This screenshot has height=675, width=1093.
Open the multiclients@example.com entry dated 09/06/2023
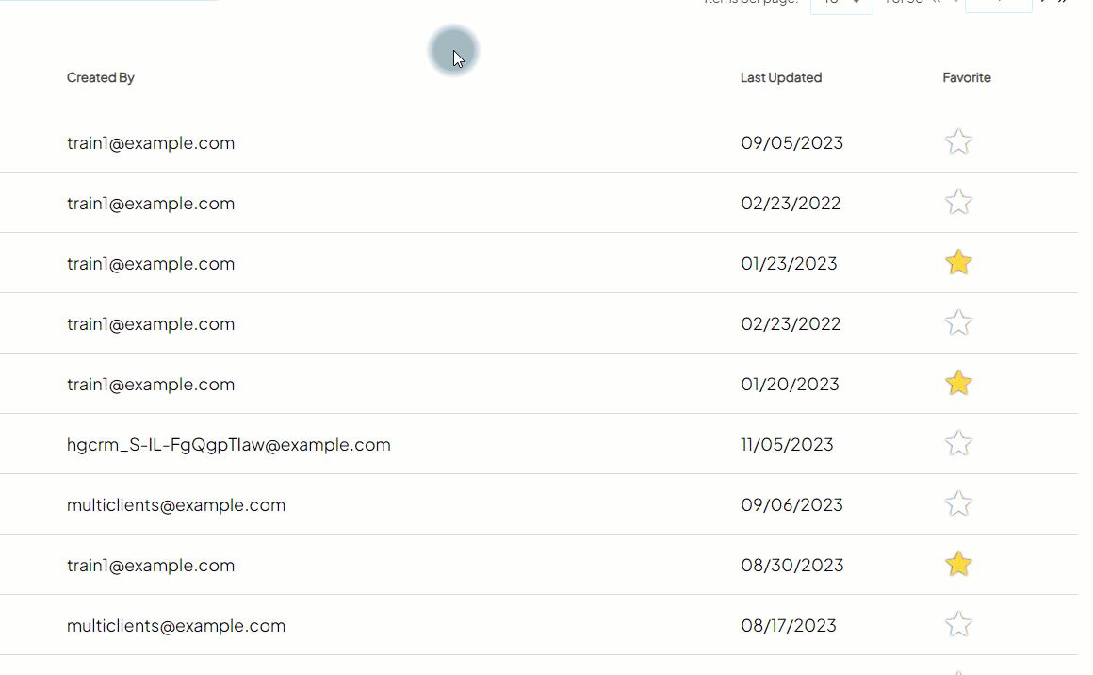pyautogui.click(x=176, y=505)
